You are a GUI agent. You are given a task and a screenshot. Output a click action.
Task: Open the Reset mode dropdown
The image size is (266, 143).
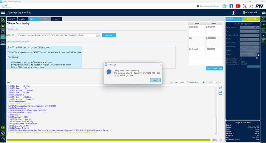(250, 47)
